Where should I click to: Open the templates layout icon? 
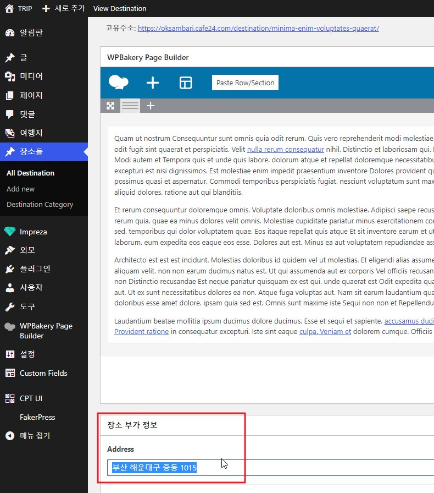tap(186, 83)
